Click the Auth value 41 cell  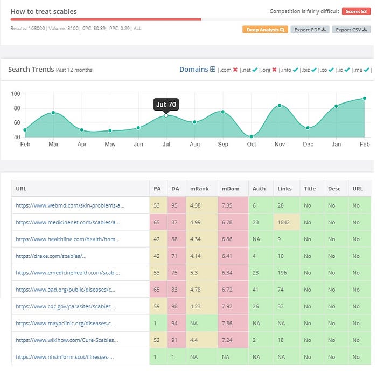(261, 290)
